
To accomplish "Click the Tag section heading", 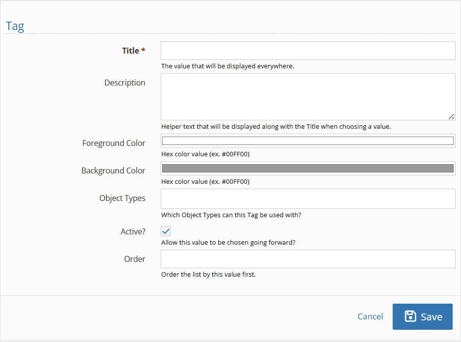I will pyautogui.click(x=15, y=27).
